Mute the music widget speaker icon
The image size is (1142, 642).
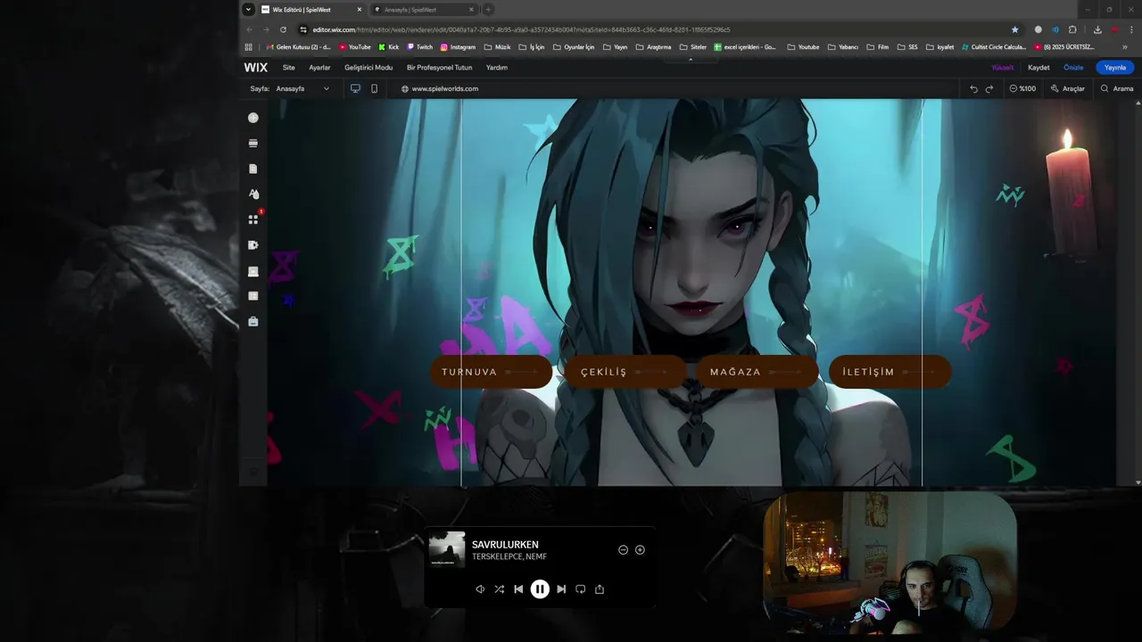pos(480,588)
